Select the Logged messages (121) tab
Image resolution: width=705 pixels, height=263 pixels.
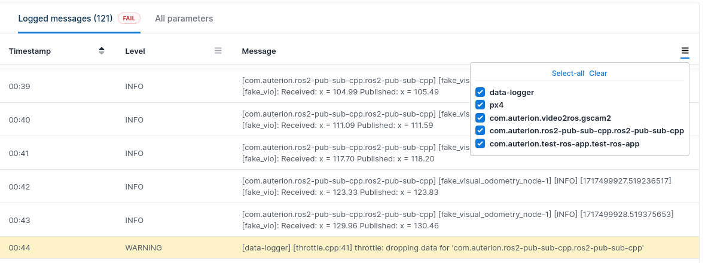[65, 19]
